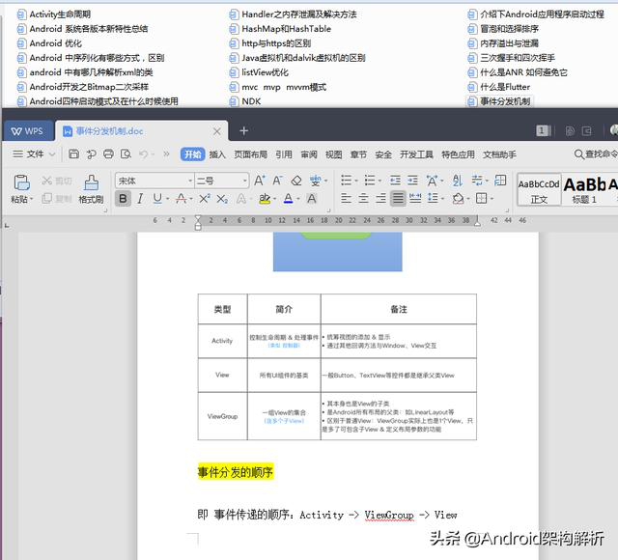Viewport: 618px width, 560px height.
Task: Switch to the 开始 ribbon tab
Action: click(x=193, y=154)
